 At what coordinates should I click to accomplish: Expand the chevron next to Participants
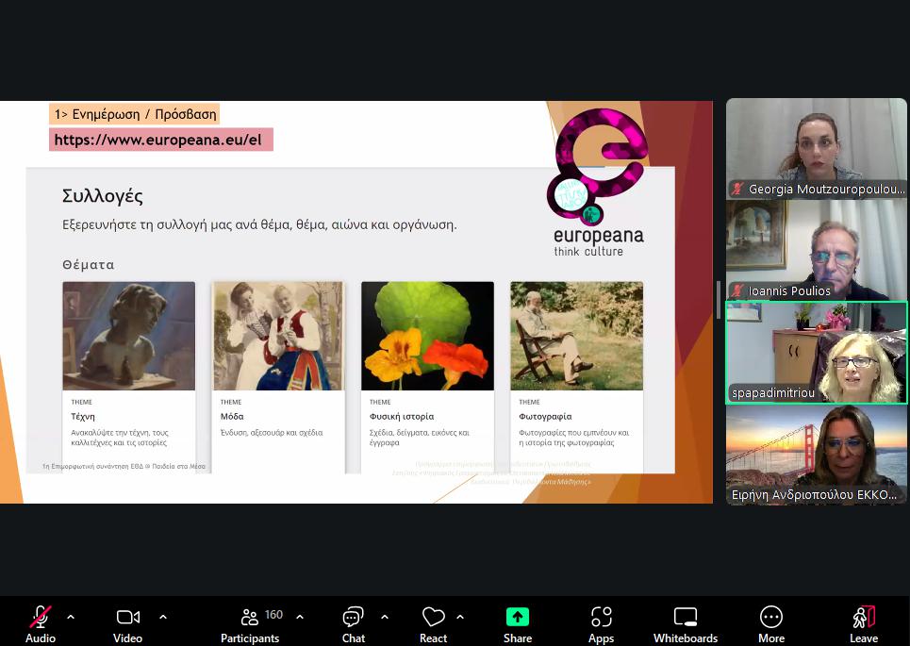point(300,617)
